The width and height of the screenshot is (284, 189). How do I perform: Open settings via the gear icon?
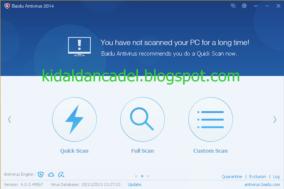[x=244, y=6]
